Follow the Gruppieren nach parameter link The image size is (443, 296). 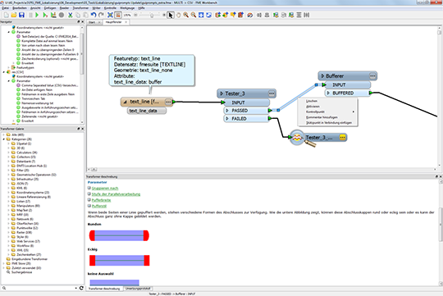pyautogui.click(x=105, y=189)
